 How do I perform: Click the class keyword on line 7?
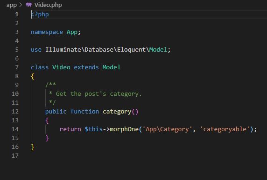click(40, 67)
